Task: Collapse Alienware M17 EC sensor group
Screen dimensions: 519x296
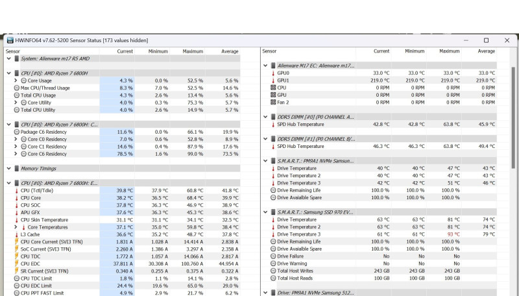Action: tap(265, 66)
